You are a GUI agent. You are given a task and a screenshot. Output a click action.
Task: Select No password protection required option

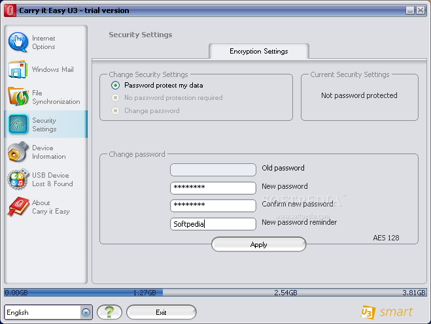pyautogui.click(x=116, y=98)
